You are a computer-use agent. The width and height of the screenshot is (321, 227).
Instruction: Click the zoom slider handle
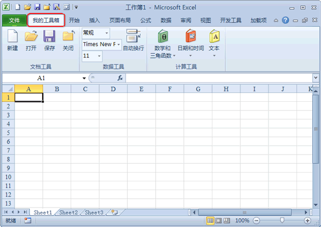(x=282, y=221)
